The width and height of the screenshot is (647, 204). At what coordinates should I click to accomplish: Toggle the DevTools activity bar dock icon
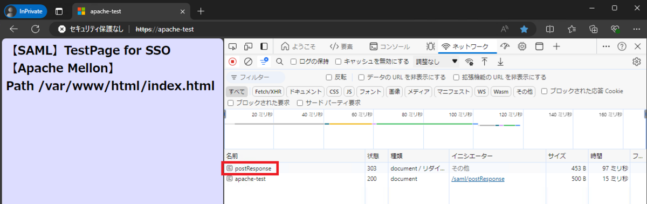264,46
